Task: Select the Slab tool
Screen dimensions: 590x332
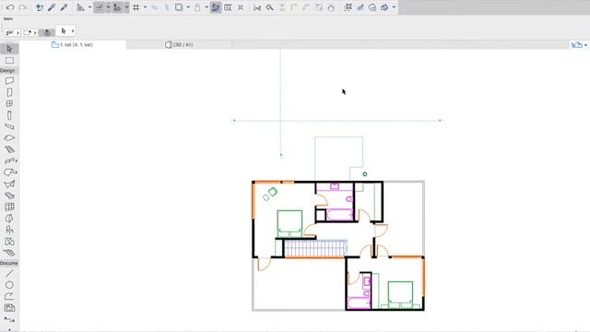Action: coord(9,138)
